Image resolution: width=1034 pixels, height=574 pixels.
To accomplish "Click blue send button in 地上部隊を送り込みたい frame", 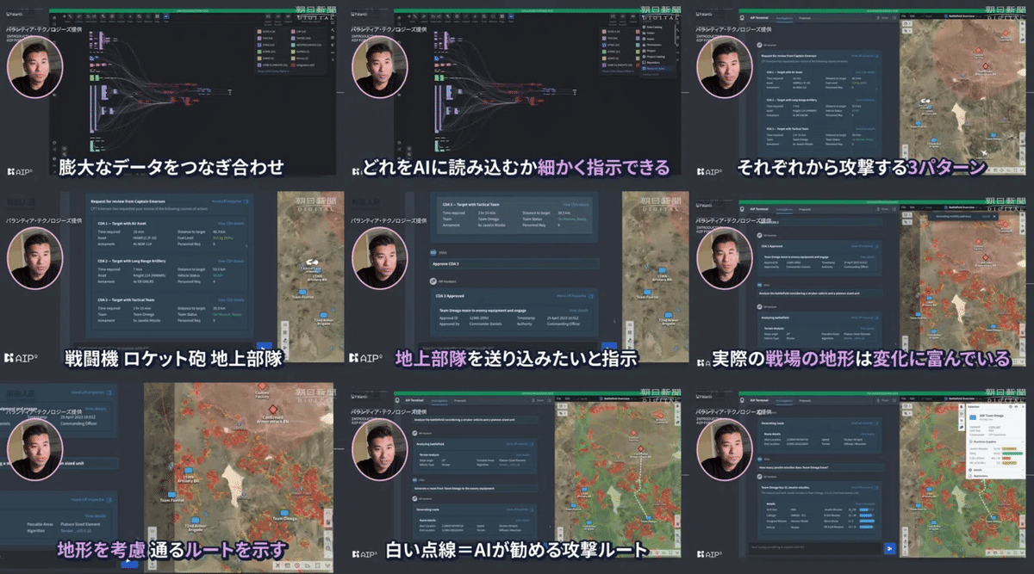I will pyautogui.click(x=609, y=347).
